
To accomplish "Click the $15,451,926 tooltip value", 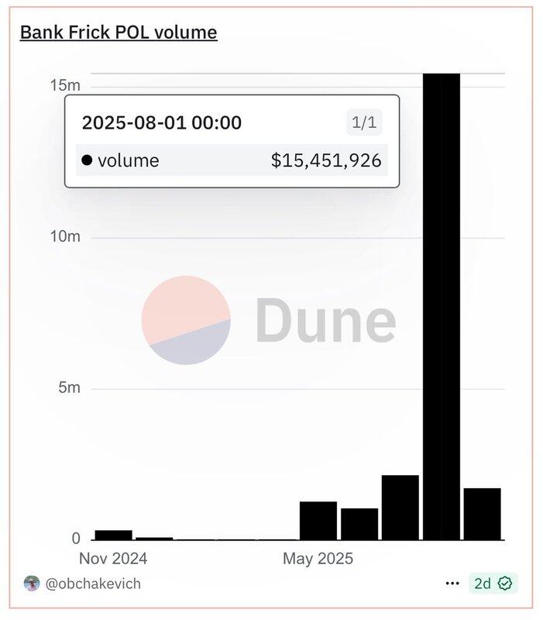I will coord(326,160).
